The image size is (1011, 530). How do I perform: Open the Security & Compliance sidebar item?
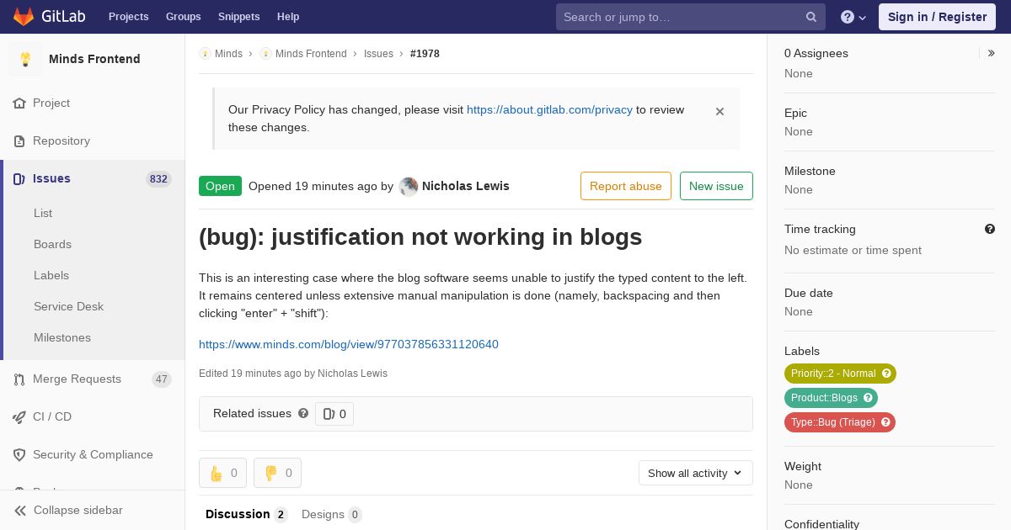93,455
